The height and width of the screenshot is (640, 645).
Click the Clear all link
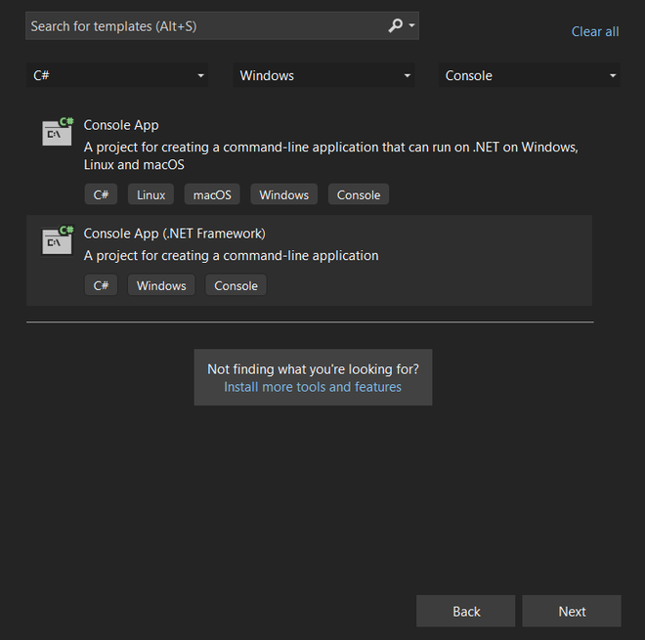point(594,31)
